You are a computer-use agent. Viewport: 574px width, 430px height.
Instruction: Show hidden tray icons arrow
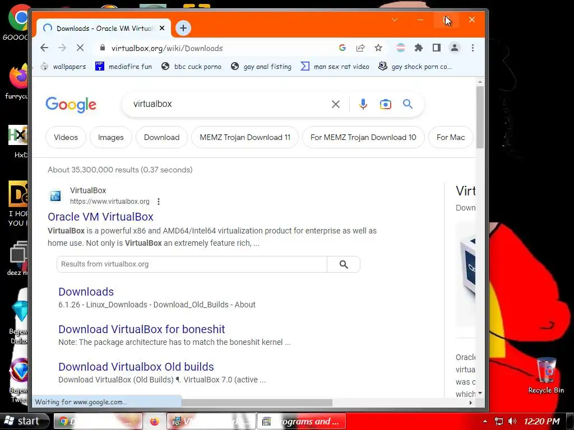point(485,422)
